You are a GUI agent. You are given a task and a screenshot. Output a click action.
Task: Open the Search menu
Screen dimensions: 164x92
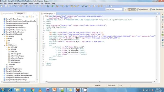tap(31, 4)
